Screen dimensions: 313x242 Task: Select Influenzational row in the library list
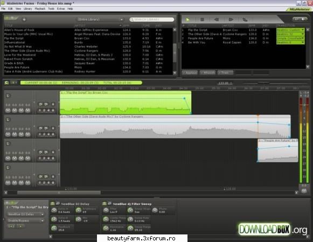pos(88,43)
